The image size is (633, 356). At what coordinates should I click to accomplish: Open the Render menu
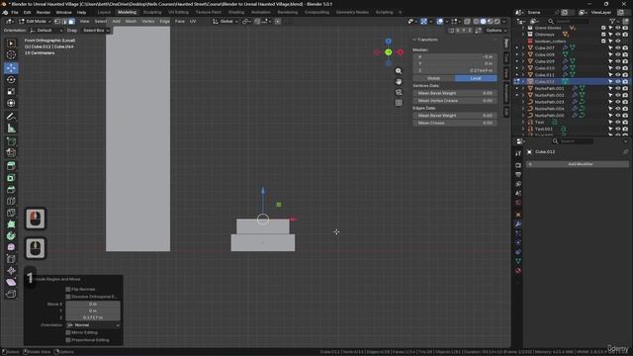(x=44, y=12)
